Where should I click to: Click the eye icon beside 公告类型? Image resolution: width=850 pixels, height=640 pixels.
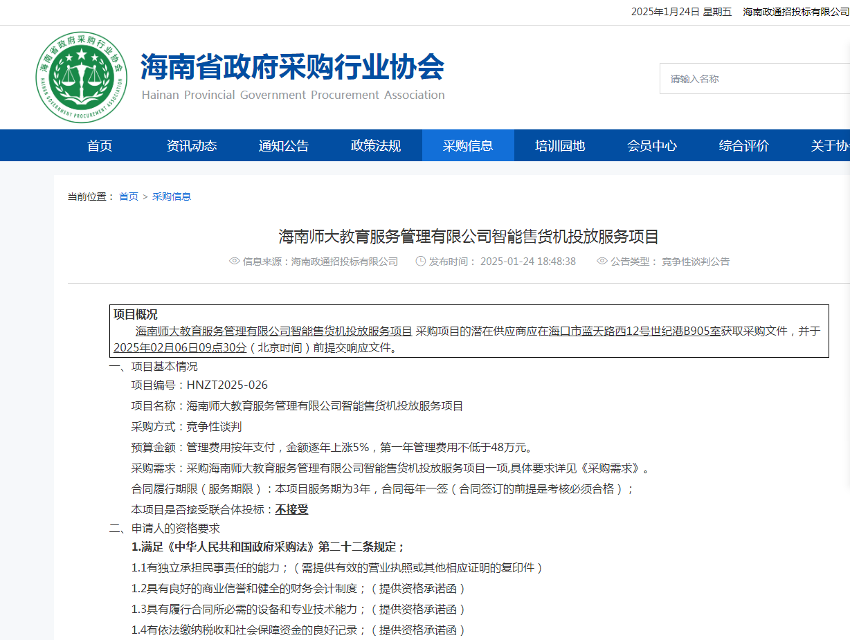602,262
